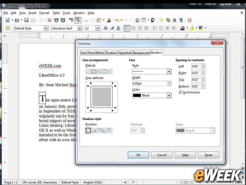Screen dimensions: 246x185
Task: Click the Navigator star icon
Action: click(x=161, y=20)
